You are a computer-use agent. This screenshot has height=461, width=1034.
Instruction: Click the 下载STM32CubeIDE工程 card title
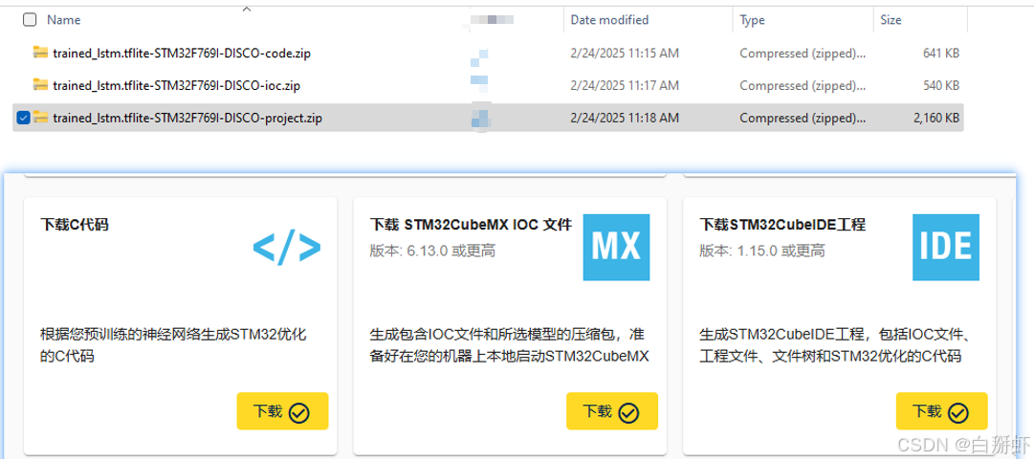point(782,225)
